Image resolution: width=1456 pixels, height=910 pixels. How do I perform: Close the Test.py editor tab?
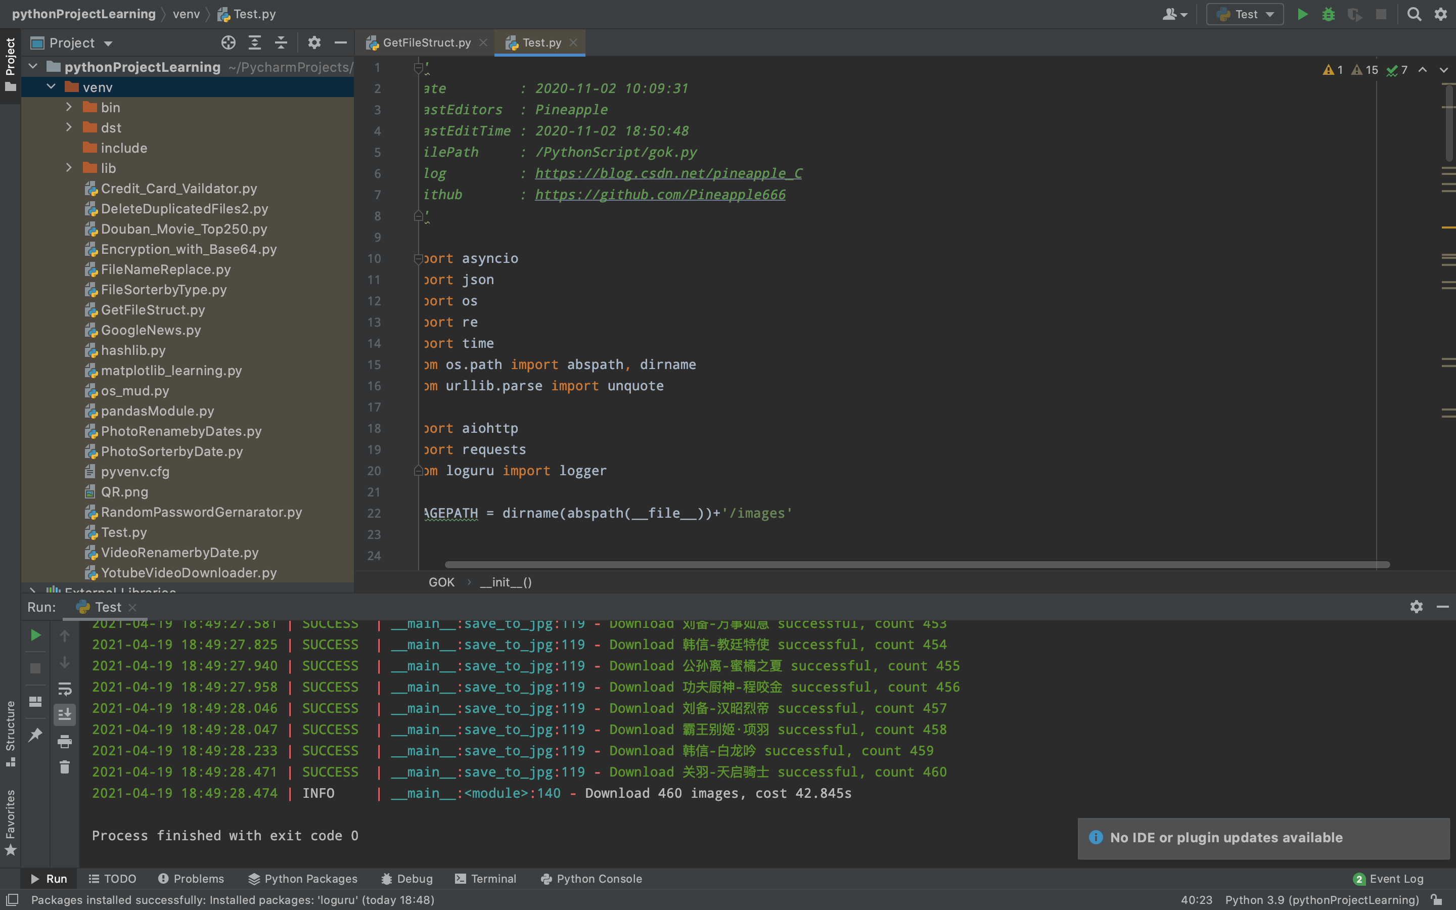click(573, 43)
